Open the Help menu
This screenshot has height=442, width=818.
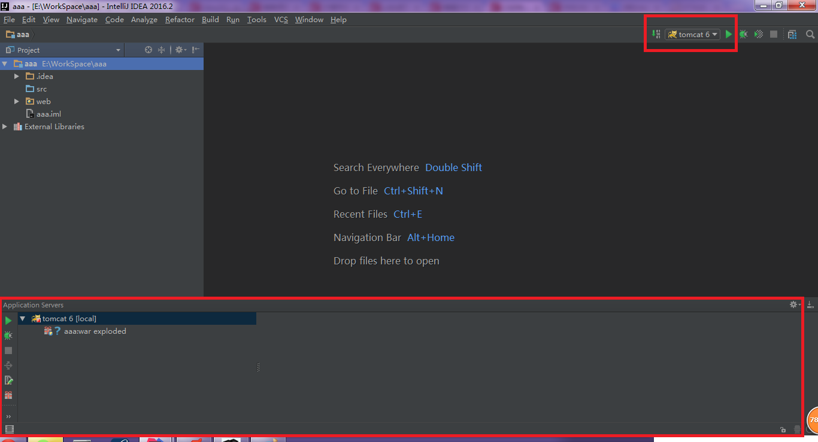click(338, 19)
